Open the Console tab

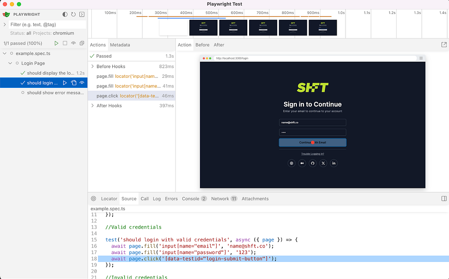pos(194,199)
